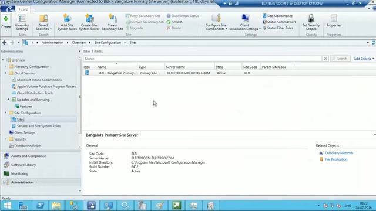Click the Add Site System Roles icon
The height and width of the screenshot is (211, 376).
[x=67, y=22]
